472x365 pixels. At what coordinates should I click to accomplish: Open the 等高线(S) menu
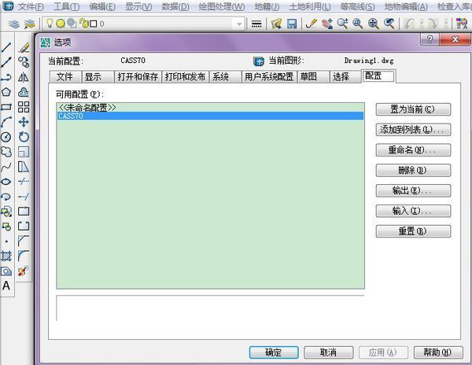(x=358, y=6)
